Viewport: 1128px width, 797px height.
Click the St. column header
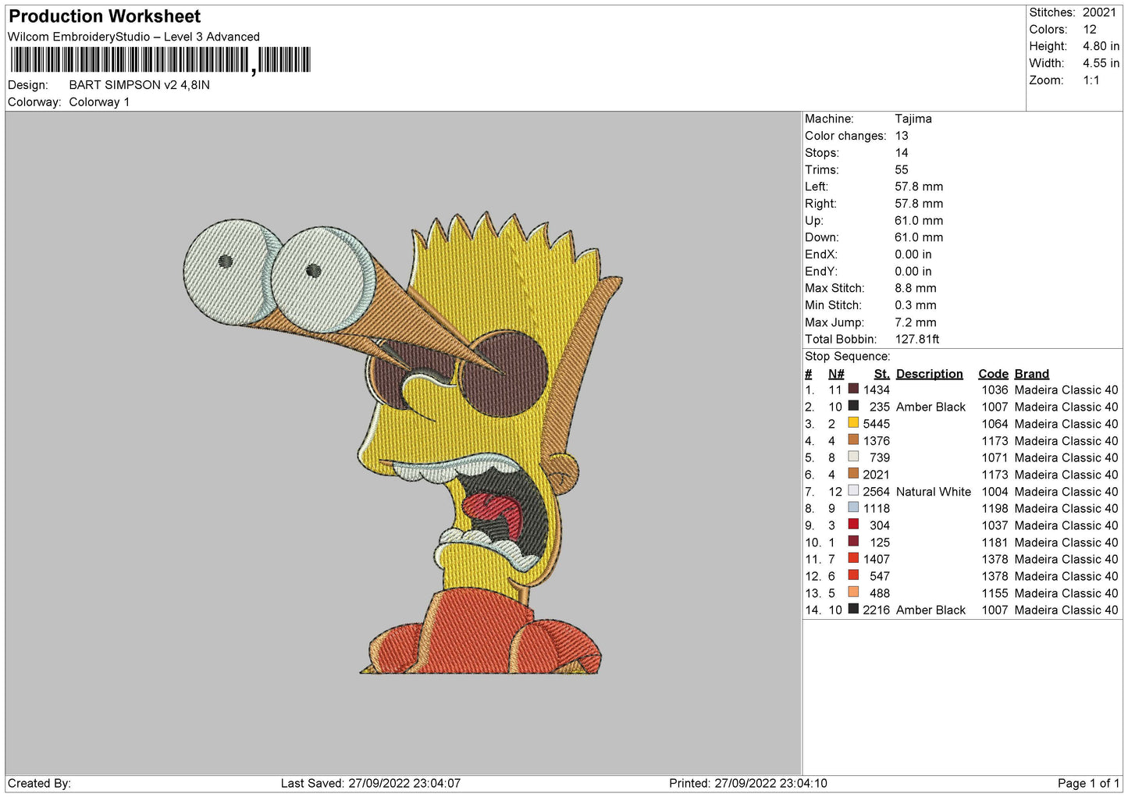[882, 374]
